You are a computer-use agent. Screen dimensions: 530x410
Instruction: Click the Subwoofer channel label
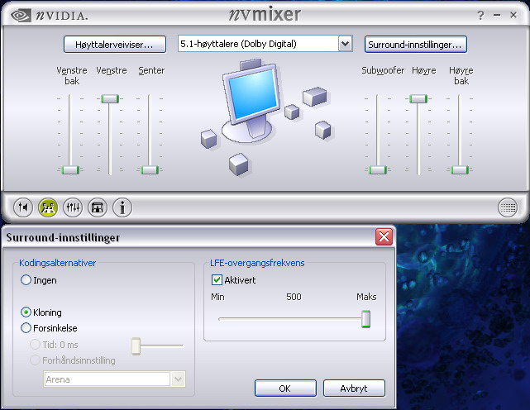pos(383,70)
